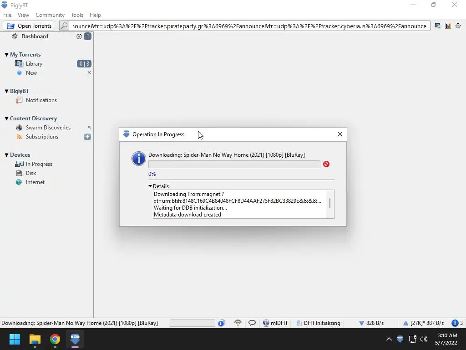Collapse the Content Discovery section
Viewport: 466px width, 350px height.
6,118
